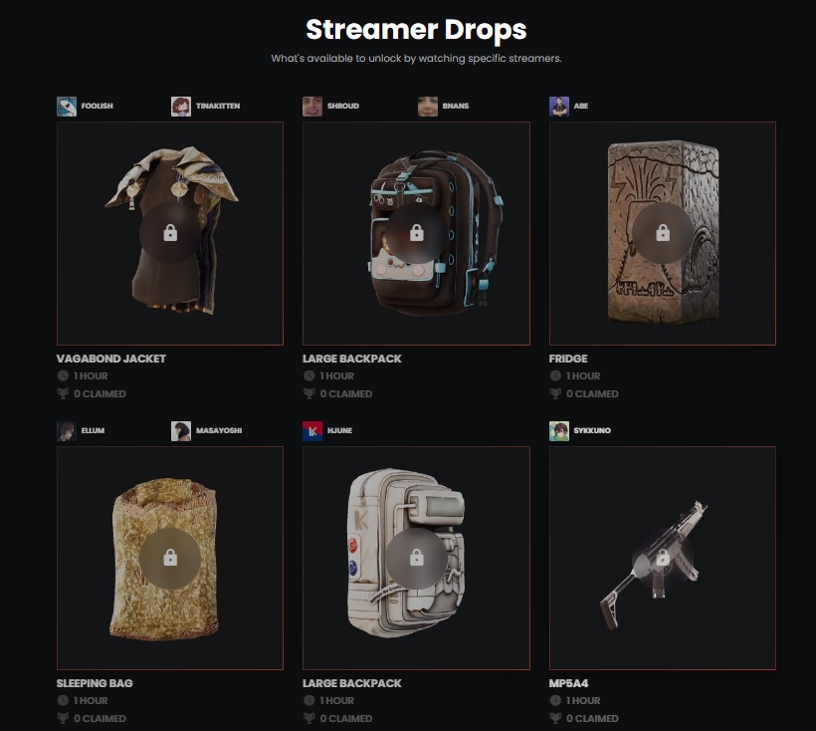Click the lock icon on Sleeping Bag
The height and width of the screenshot is (731, 816).
pyautogui.click(x=170, y=558)
